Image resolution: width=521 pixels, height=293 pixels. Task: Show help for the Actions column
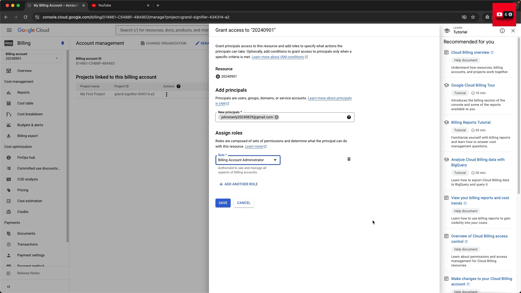pyautogui.click(x=179, y=86)
